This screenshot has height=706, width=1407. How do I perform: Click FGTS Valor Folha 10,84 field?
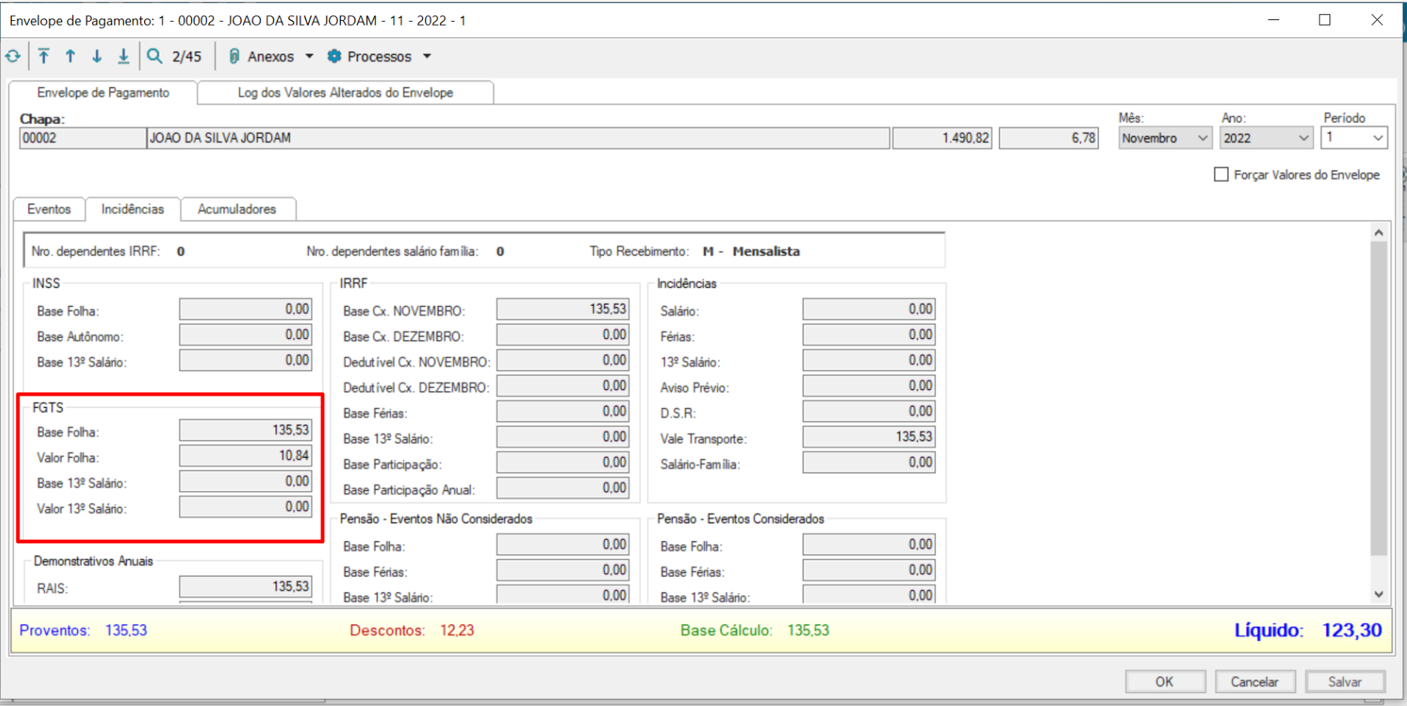(245, 456)
